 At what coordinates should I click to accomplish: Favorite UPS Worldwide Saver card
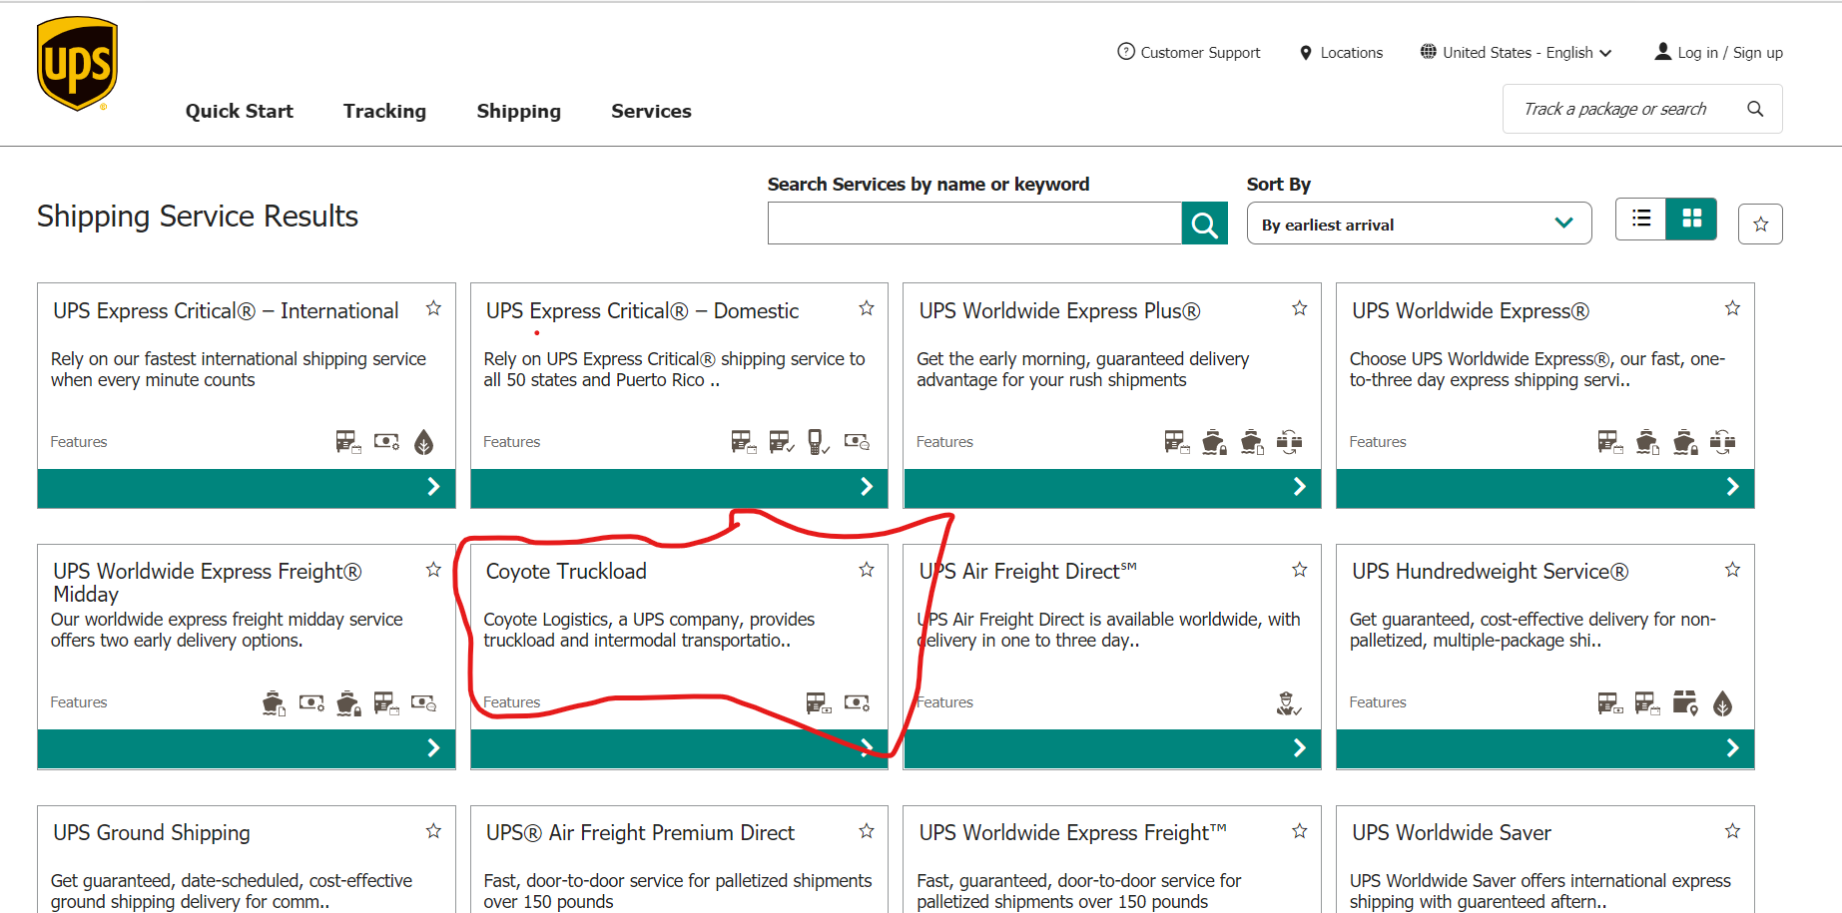(1732, 831)
